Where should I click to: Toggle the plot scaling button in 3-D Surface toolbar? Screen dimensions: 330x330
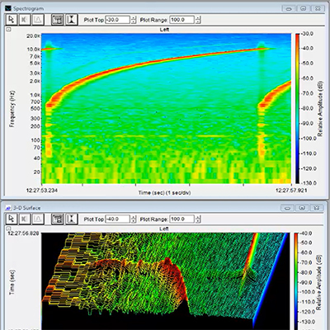click(x=58, y=219)
